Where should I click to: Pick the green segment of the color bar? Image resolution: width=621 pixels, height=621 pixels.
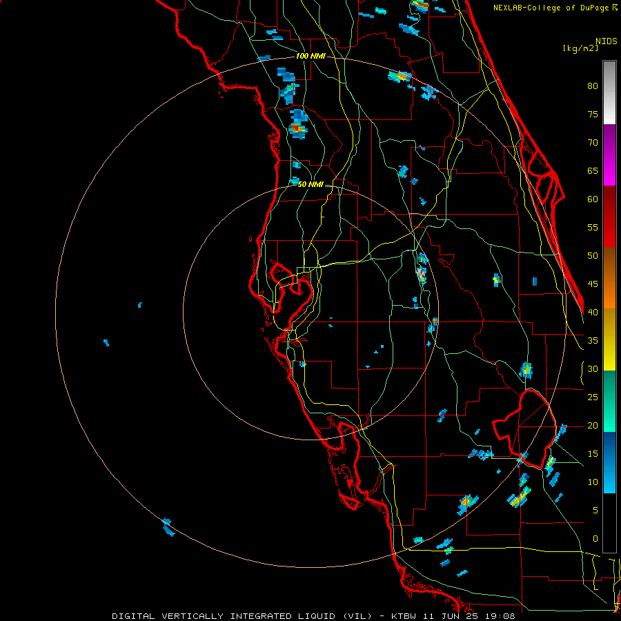[609, 401]
